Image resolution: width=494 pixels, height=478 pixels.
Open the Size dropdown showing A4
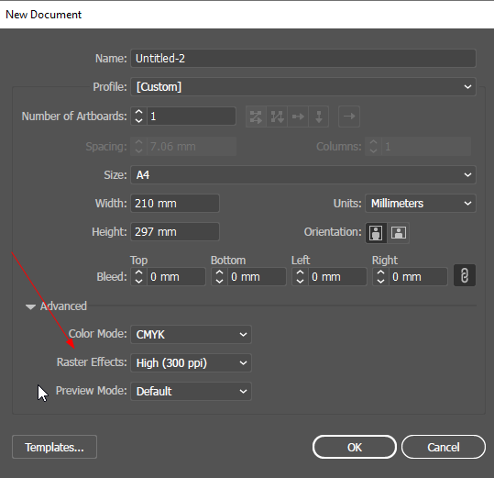pos(303,174)
